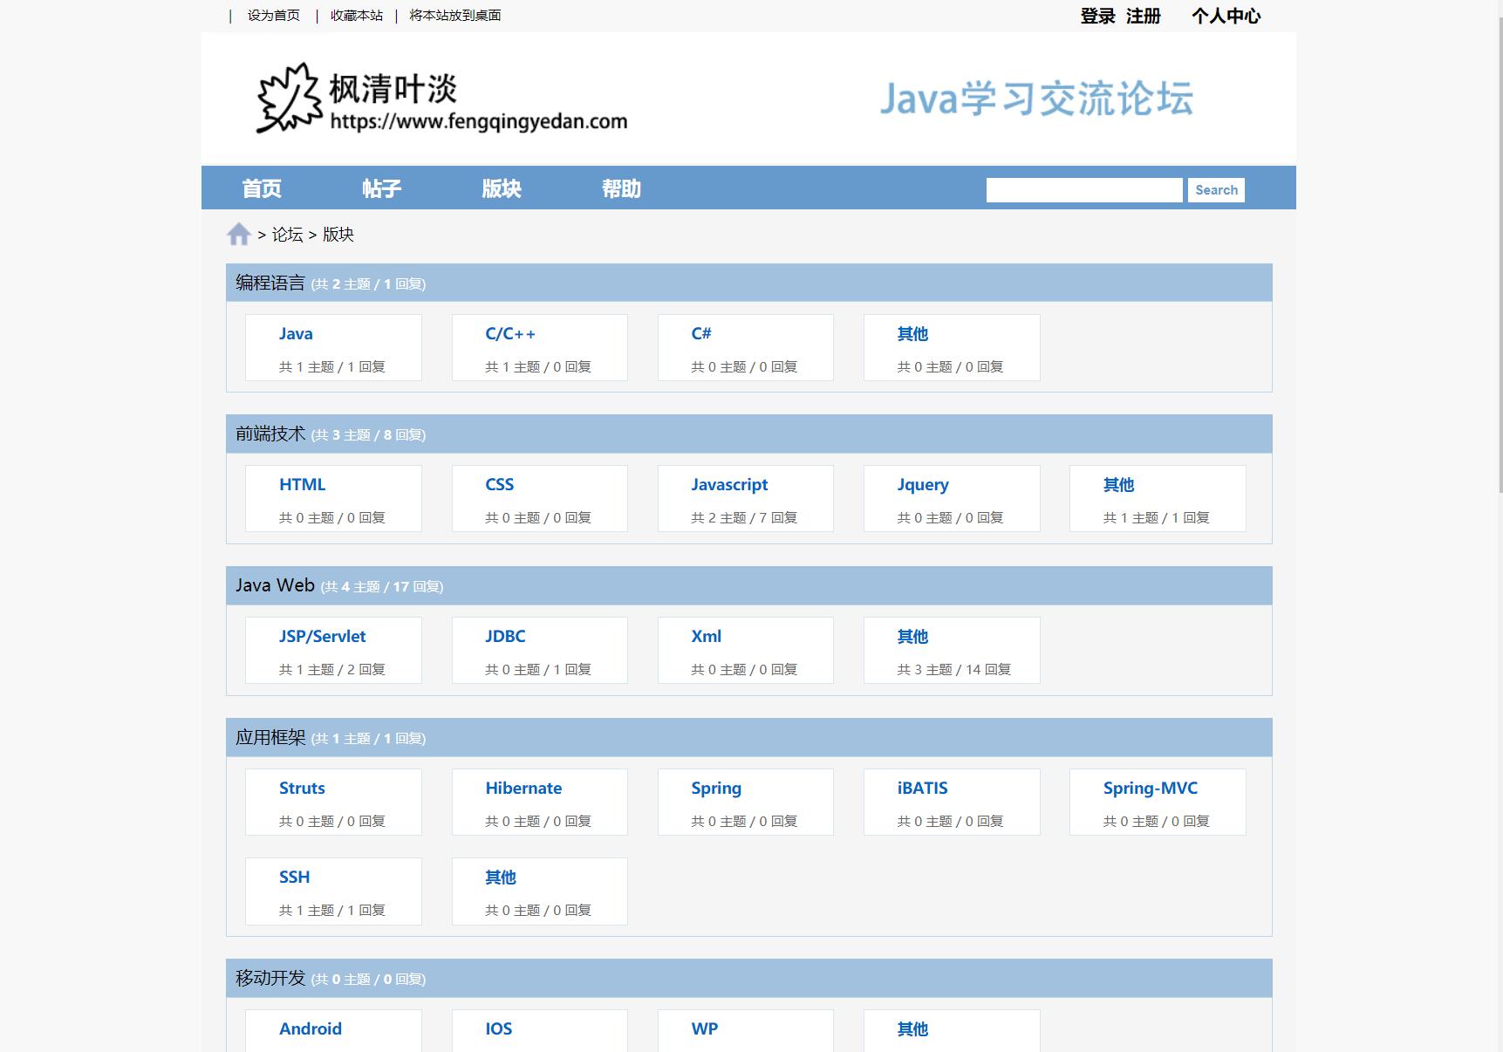Open 其他 board under 编程语言
Viewport: 1503px width, 1052px height.
tap(912, 334)
